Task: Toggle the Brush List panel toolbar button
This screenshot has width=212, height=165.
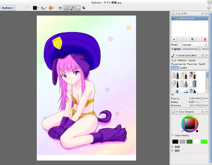Action: (72, 8)
